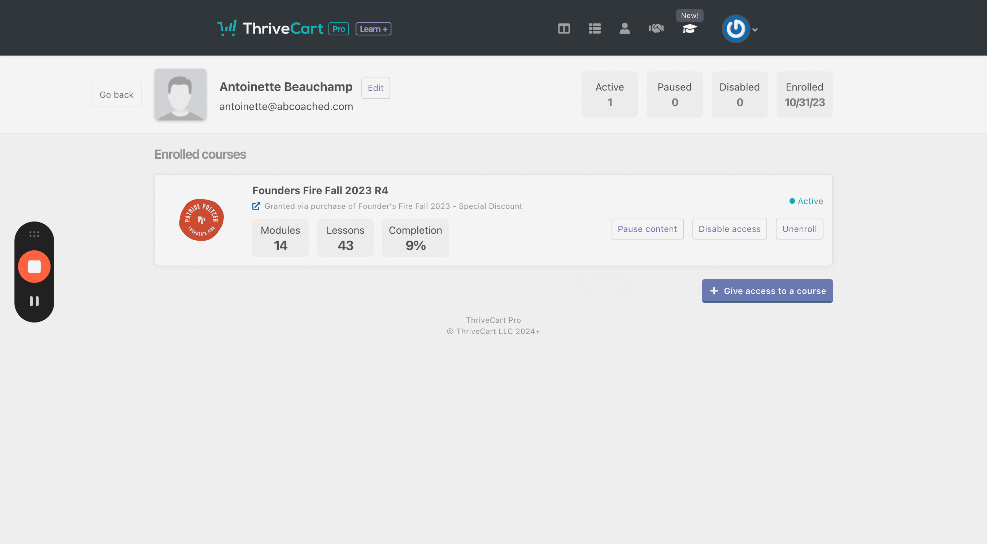The image size is (987, 544).
Task: Open the customers person icon in navbar
Action: pyautogui.click(x=625, y=28)
